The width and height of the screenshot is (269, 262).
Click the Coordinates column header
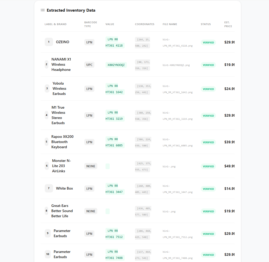(x=145, y=24)
